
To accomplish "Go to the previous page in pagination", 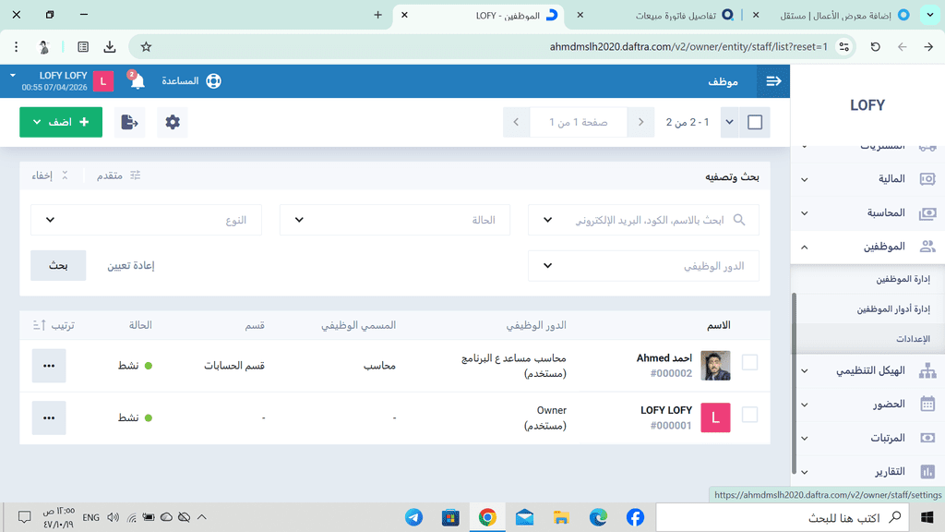I will pos(640,122).
